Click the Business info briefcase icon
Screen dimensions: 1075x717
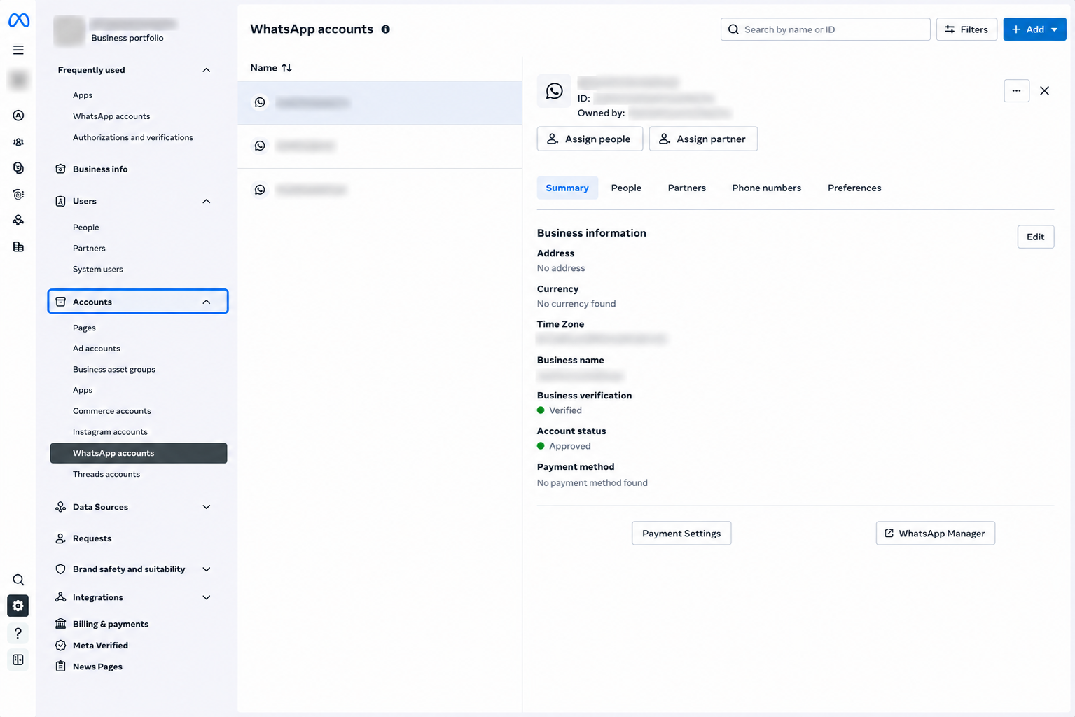pos(61,169)
